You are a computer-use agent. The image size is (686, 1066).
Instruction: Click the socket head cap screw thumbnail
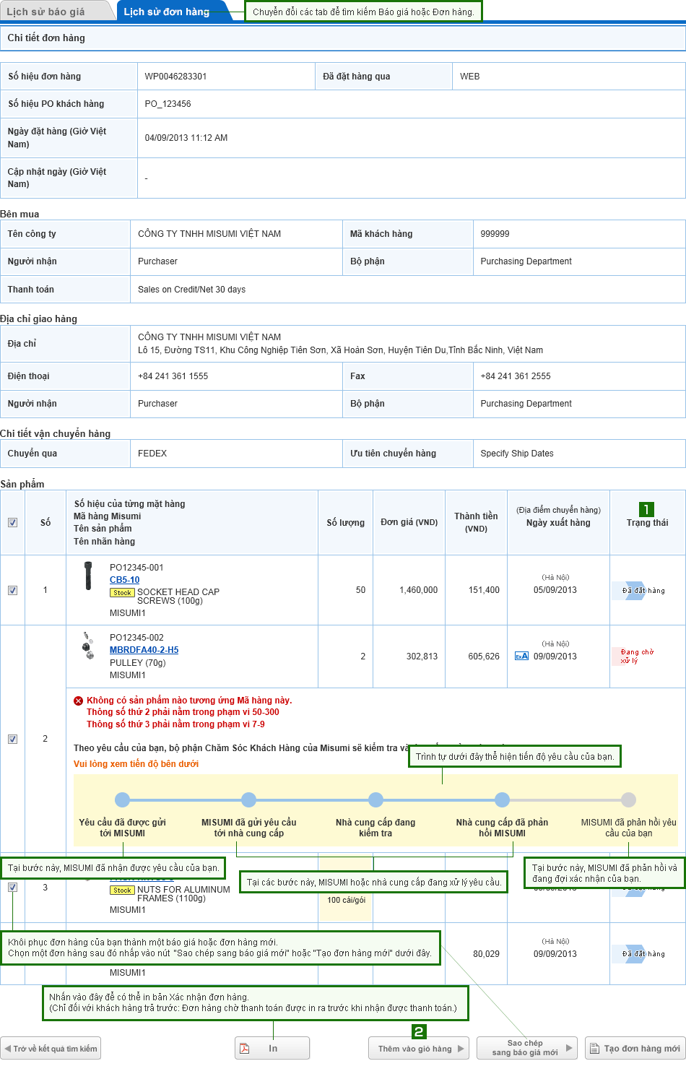coord(87,576)
